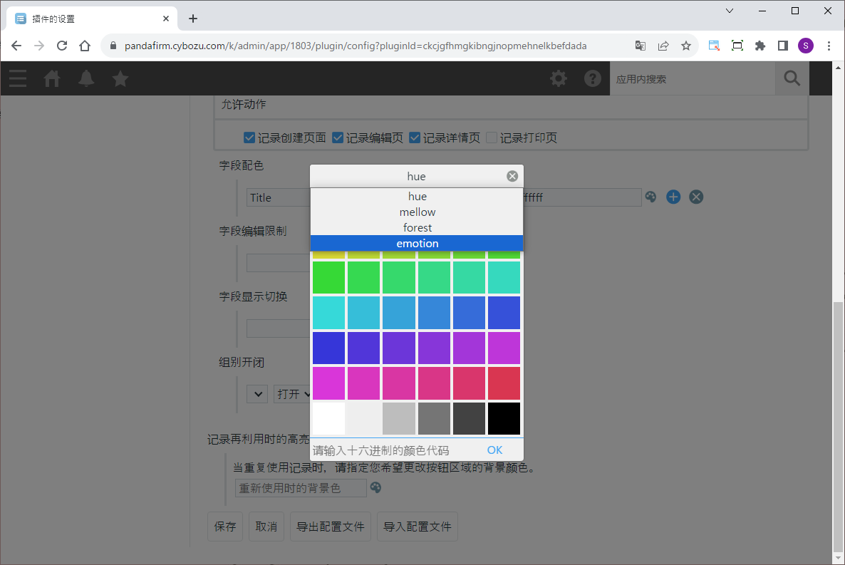Close the color picker popup
Screen dimensions: 845x565
coord(512,177)
